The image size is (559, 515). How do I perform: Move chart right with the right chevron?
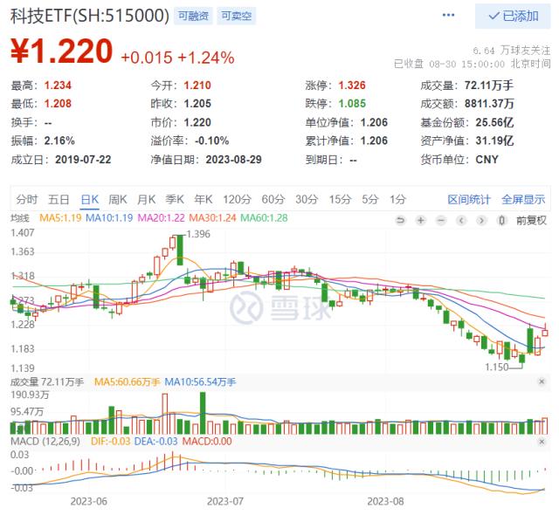pos(481,221)
